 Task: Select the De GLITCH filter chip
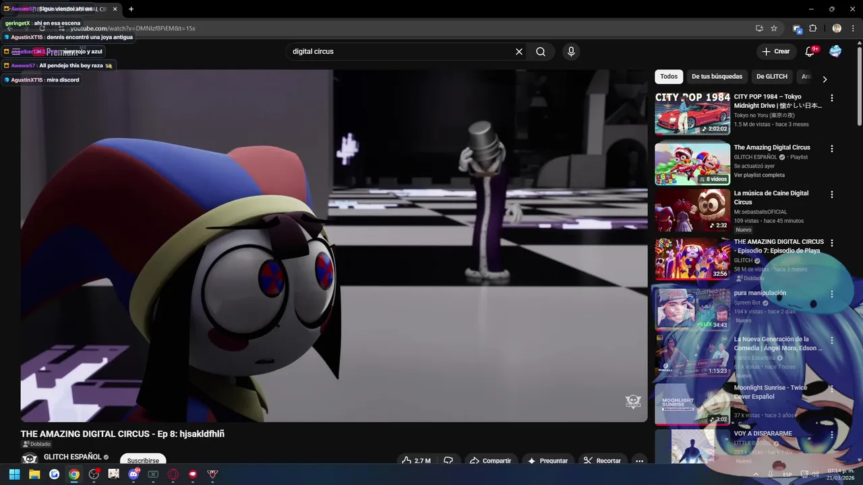coord(772,77)
